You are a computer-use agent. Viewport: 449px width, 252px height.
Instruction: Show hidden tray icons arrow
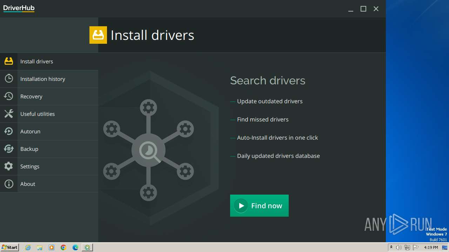click(x=391, y=247)
